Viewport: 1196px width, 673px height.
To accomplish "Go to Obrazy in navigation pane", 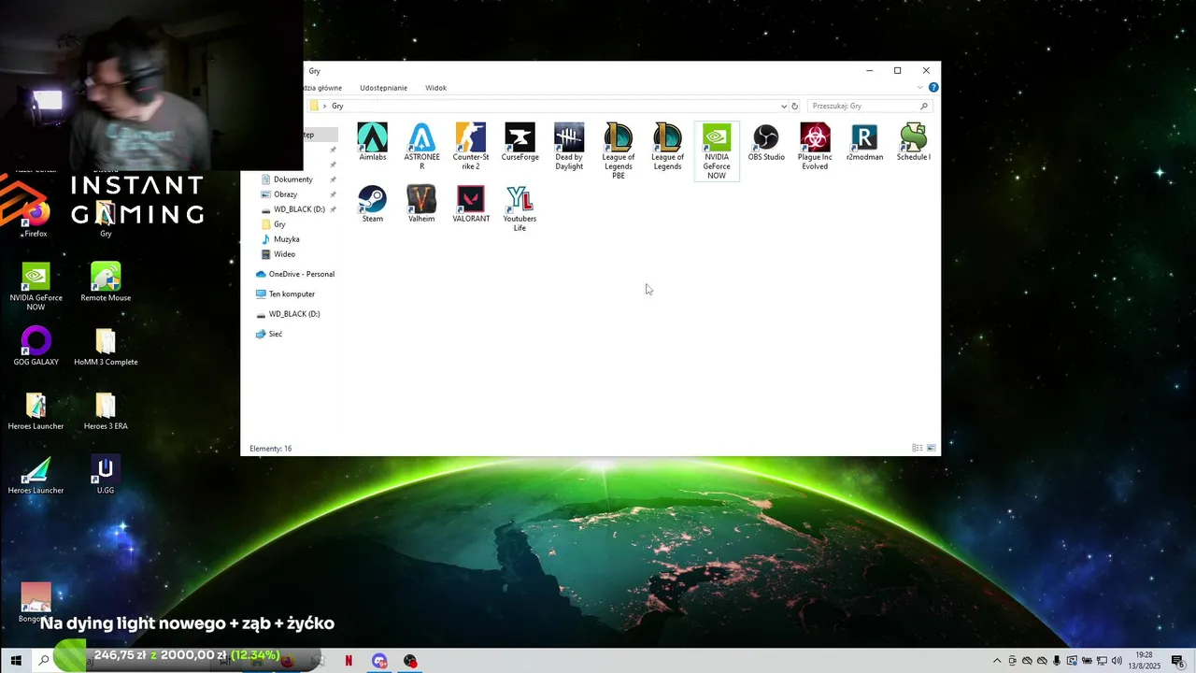I will point(285,194).
